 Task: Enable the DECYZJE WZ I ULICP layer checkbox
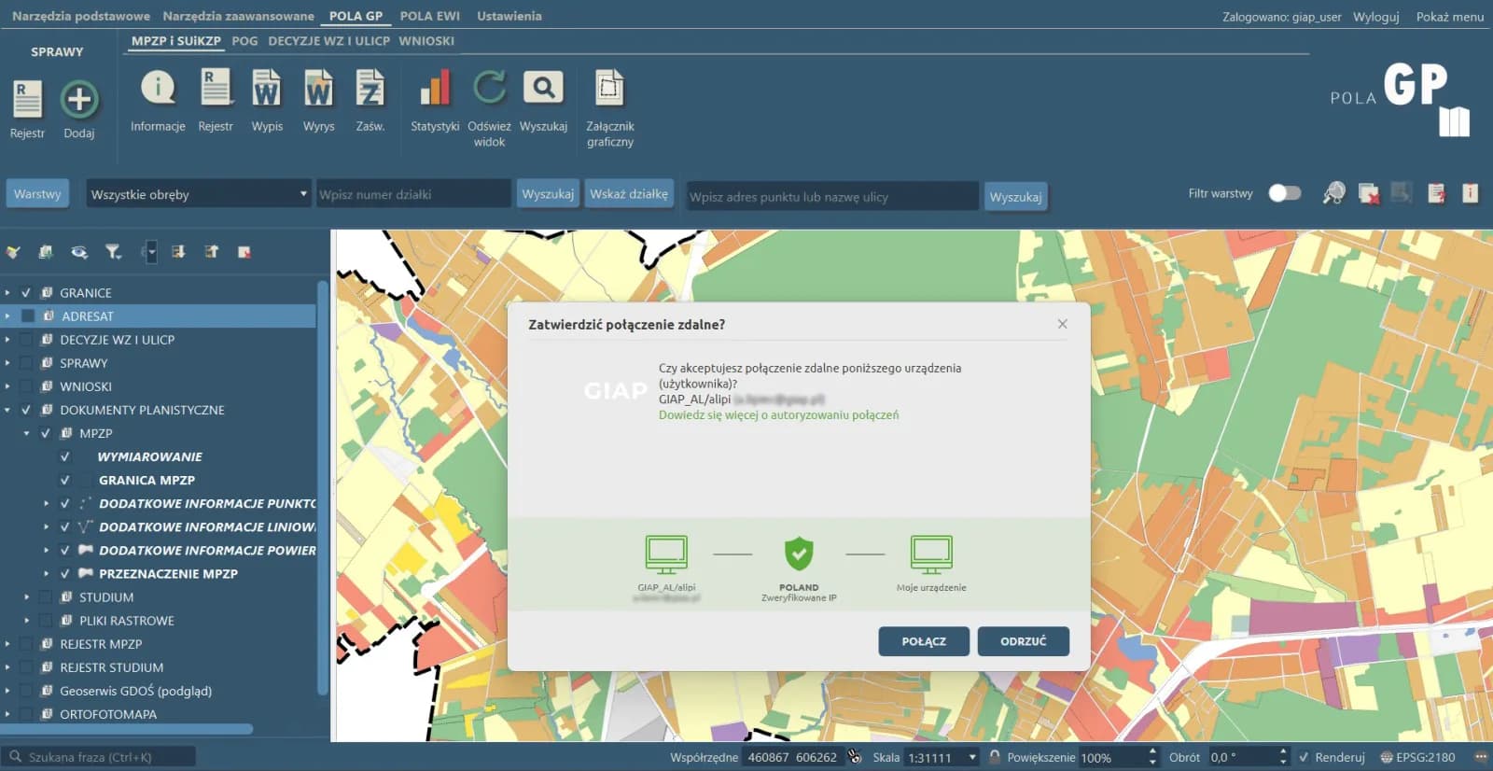(x=26, y=340)
